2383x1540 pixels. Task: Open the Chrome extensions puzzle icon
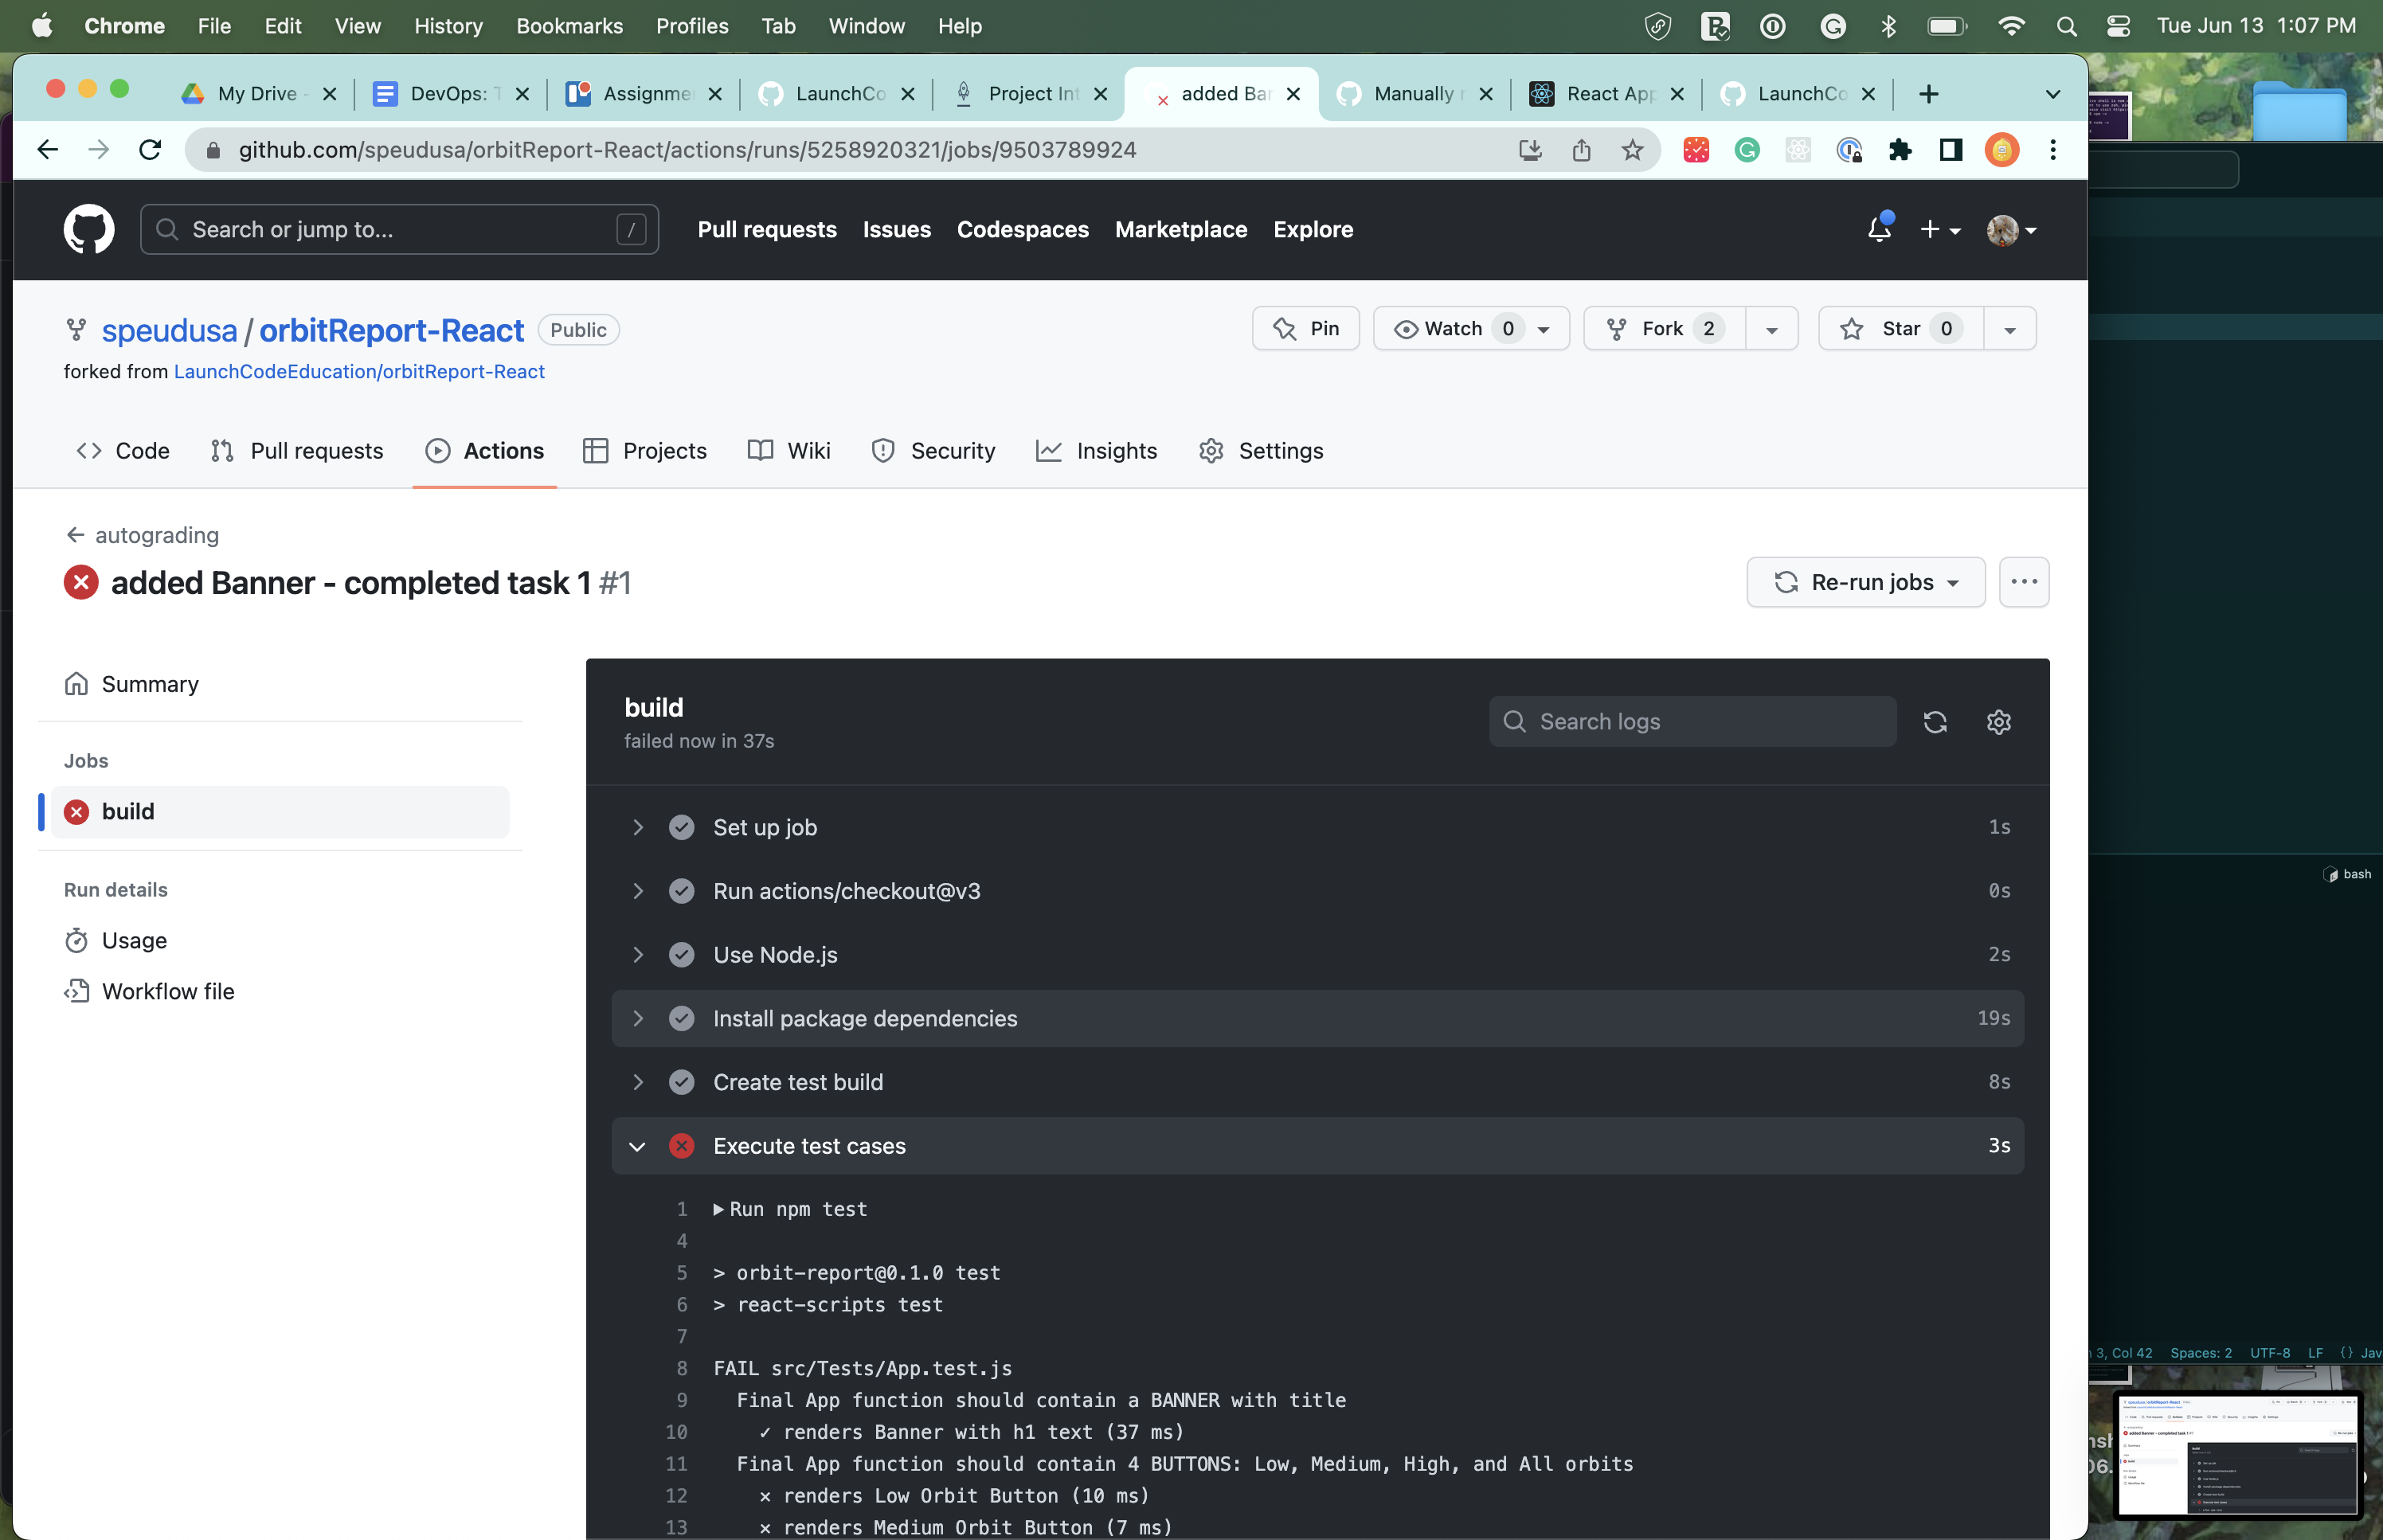pos(1899,150)
